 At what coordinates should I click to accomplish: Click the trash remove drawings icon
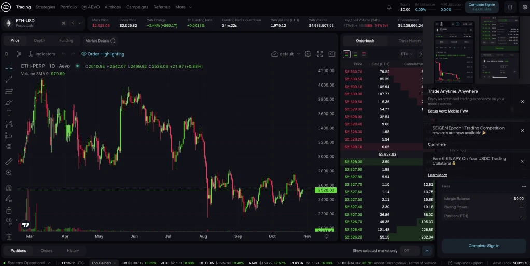(x=9, y=236)
